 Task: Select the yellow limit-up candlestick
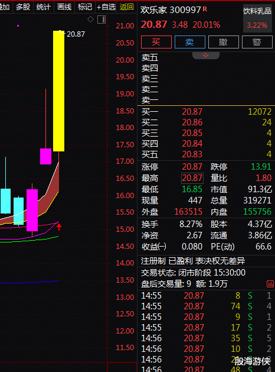coord(58,91)
